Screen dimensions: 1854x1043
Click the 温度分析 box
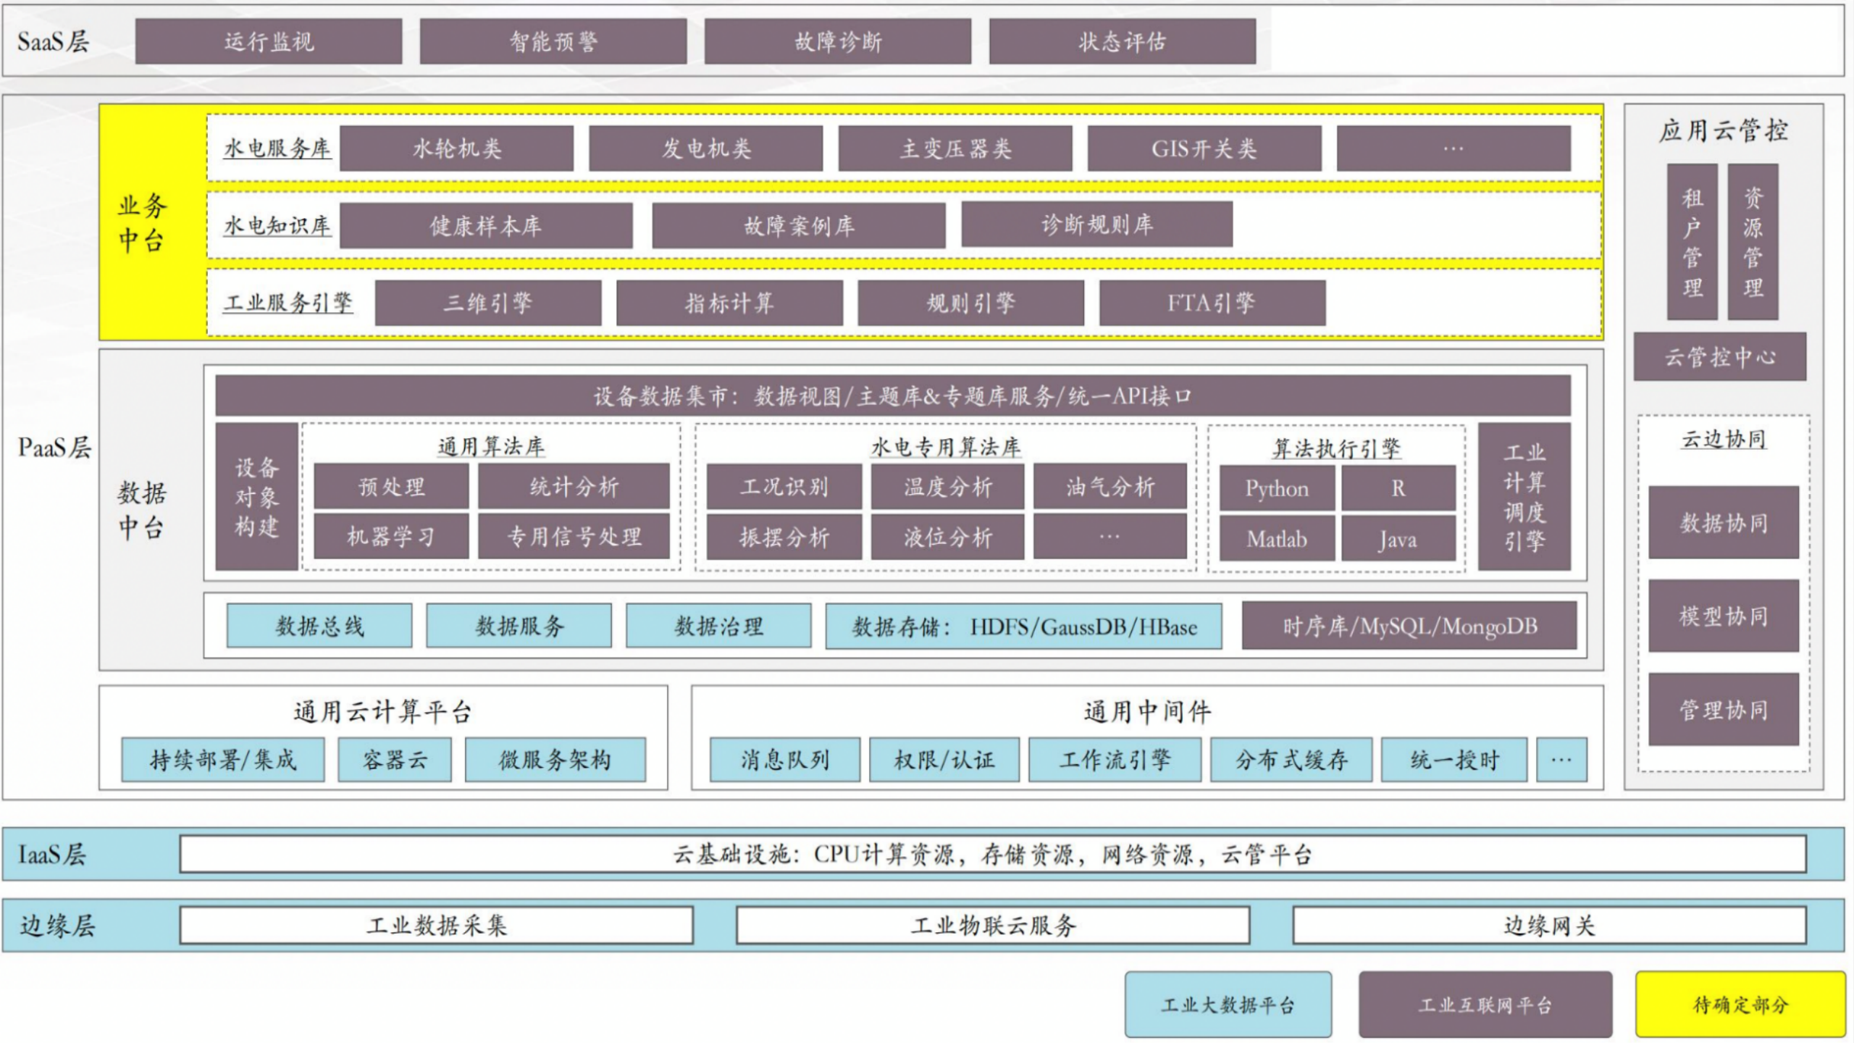tap(947, 487)
